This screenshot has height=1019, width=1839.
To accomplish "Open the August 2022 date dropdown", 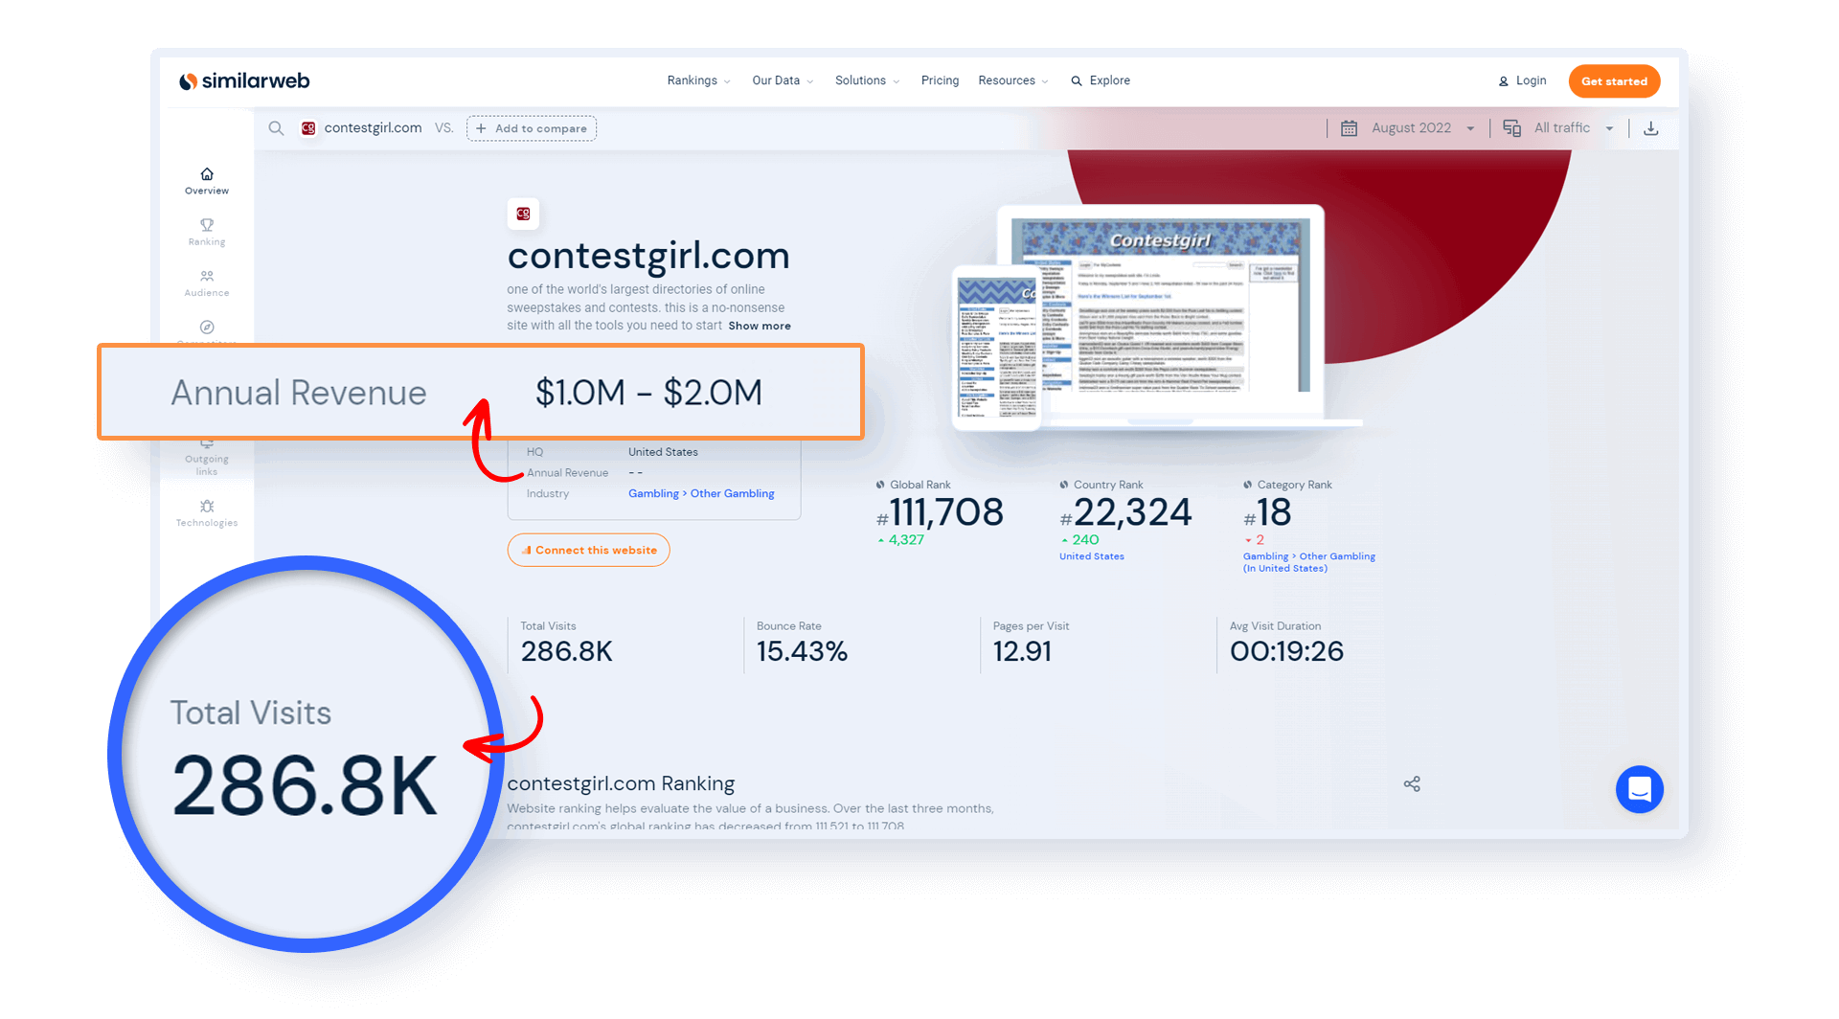I will [1410, 128].
